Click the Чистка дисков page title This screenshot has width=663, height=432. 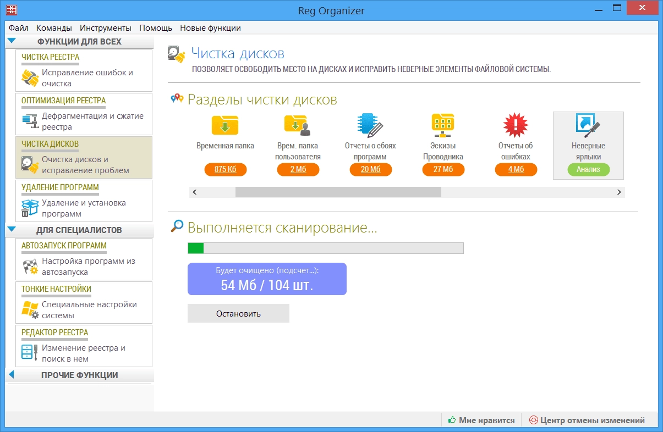point(238,53)
